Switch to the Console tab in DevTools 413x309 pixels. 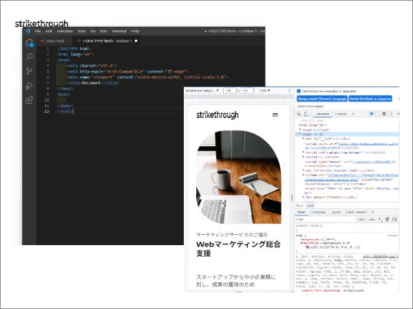[x=340, y=113]
